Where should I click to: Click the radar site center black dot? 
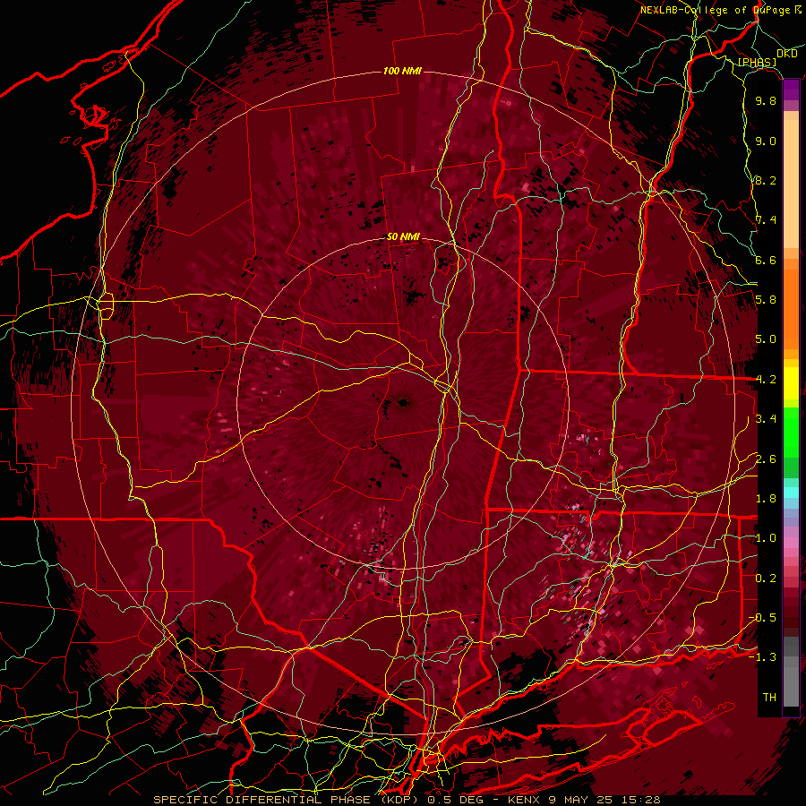coord(404,403)
